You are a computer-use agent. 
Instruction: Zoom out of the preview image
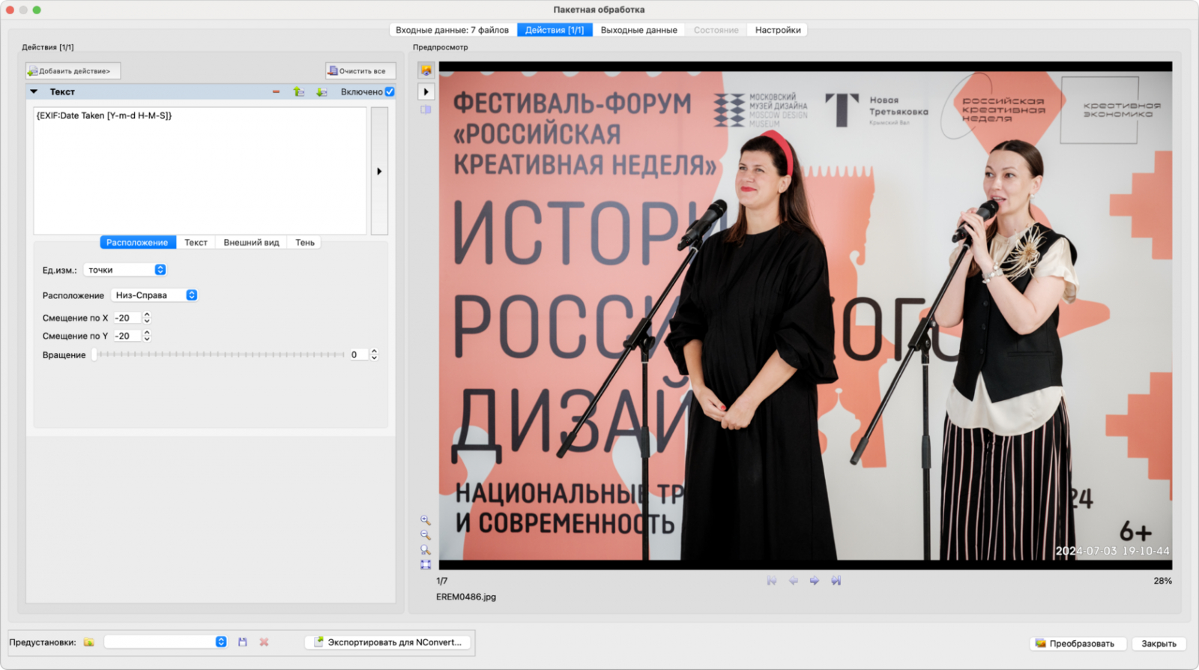[426, 535]
